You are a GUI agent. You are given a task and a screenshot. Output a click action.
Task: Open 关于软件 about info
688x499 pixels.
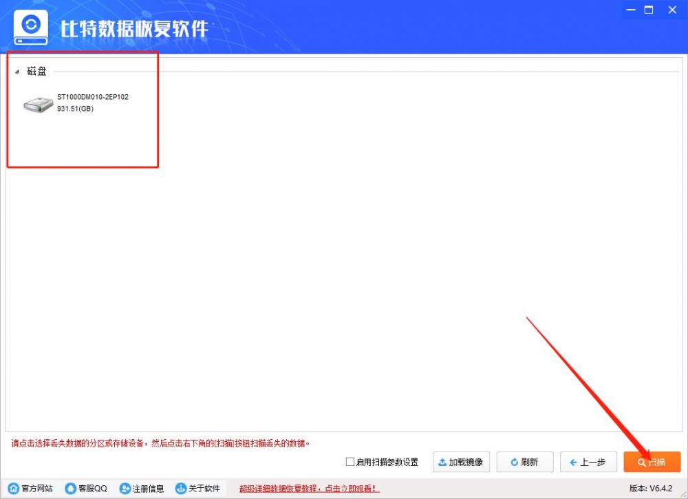198,489
